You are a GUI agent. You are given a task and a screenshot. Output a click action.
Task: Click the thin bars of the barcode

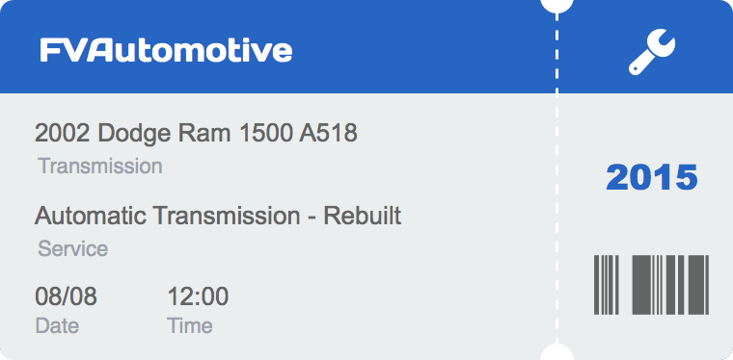(607, 285)
